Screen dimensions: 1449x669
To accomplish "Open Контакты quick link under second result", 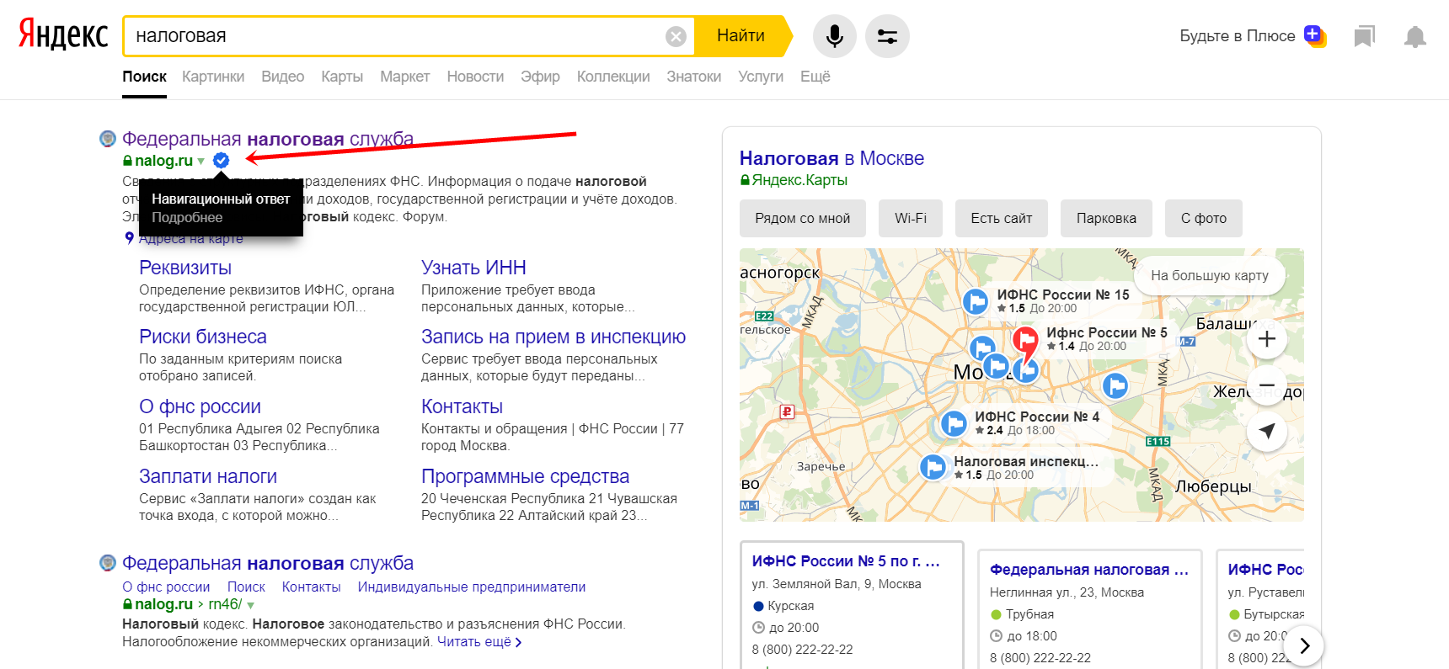I will tap(312, 587).
